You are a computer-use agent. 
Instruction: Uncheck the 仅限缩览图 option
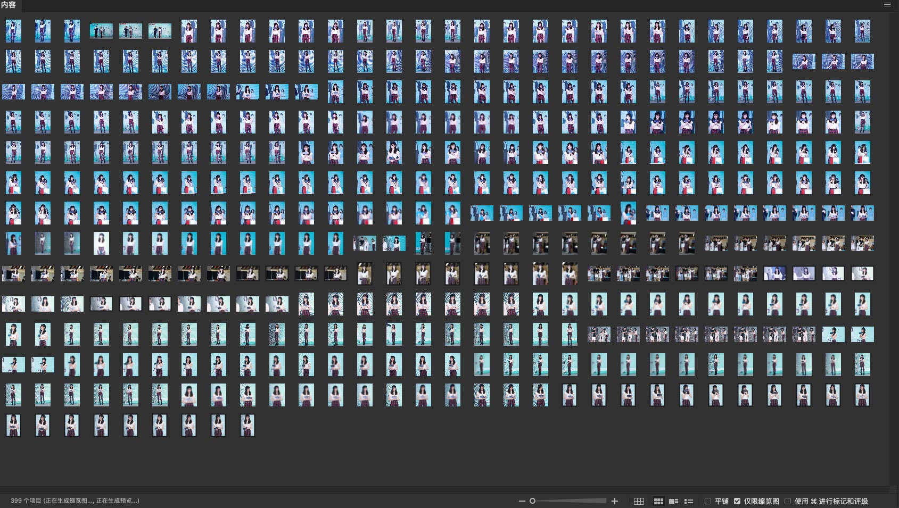click(x=737, y=501)
